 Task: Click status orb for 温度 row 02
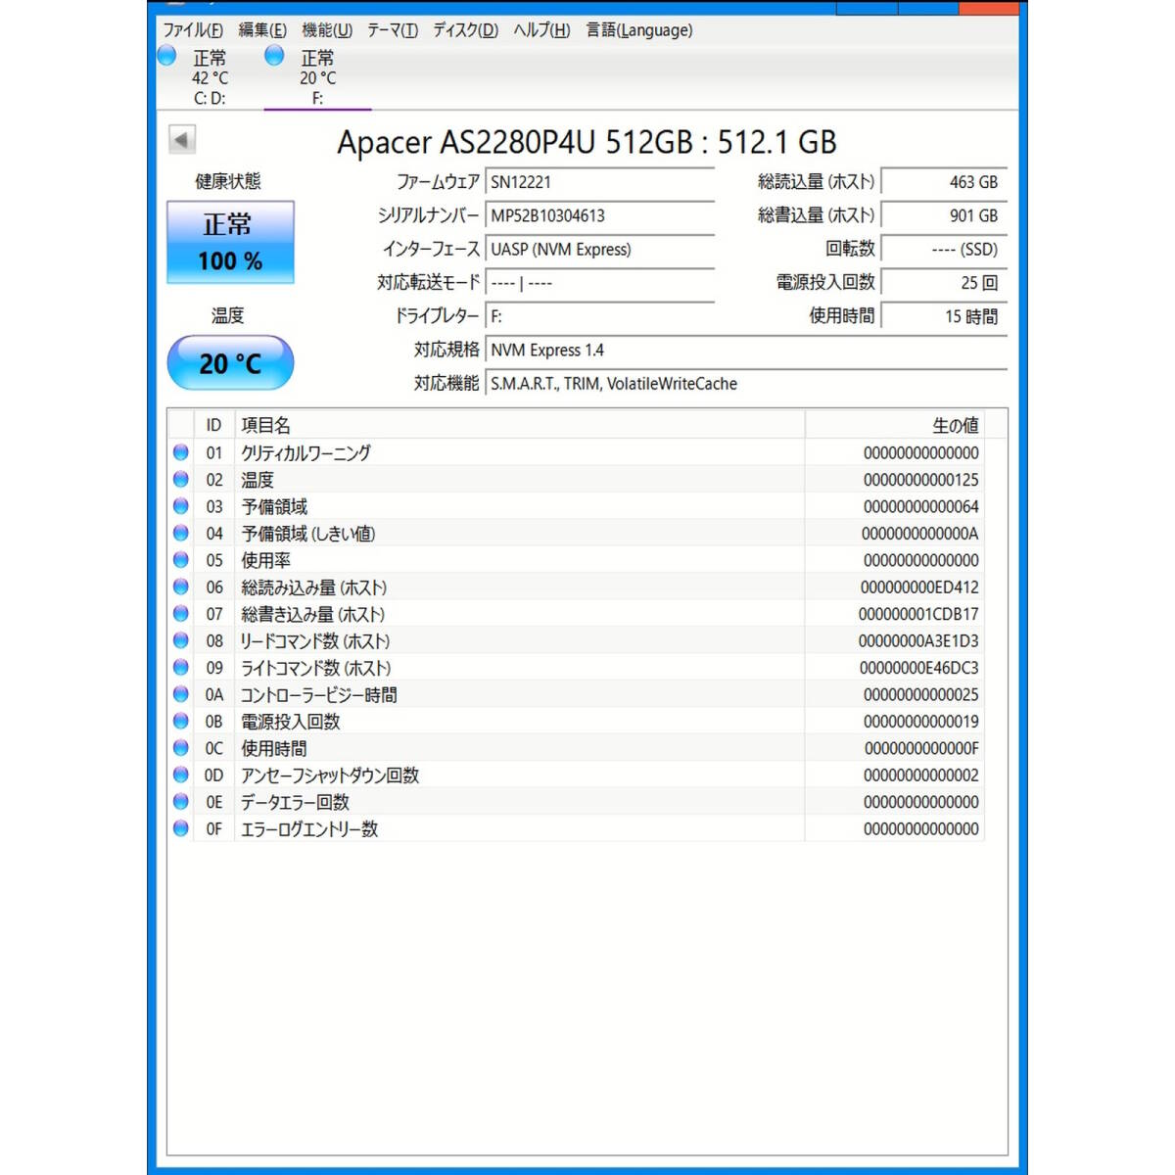181,480
